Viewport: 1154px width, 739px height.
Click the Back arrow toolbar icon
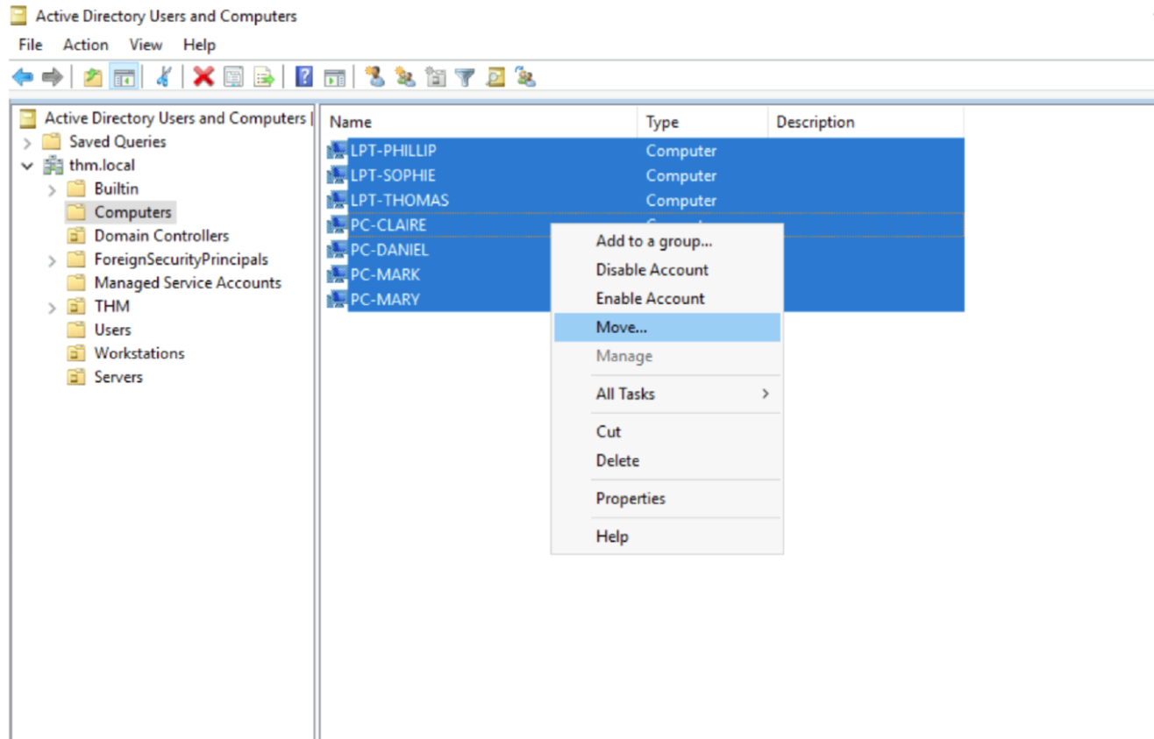pos(22,78)
